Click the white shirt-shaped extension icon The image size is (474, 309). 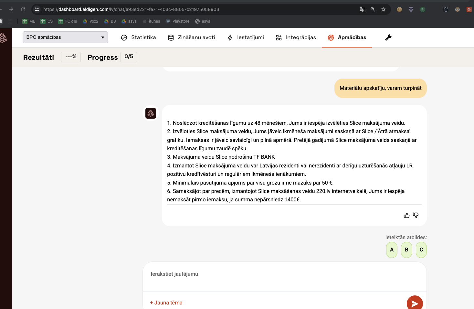click(x=446, y=9)
